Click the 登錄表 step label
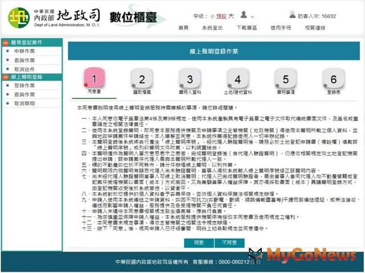 [334, 92]
